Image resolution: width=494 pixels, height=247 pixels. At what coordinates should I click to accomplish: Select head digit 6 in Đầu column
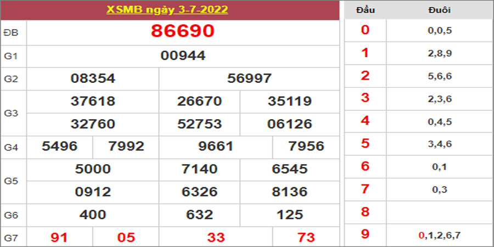click(x=365, y=166)
